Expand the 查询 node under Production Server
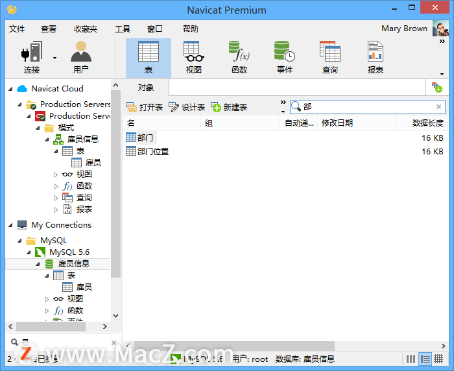 [x=56, y=198]
